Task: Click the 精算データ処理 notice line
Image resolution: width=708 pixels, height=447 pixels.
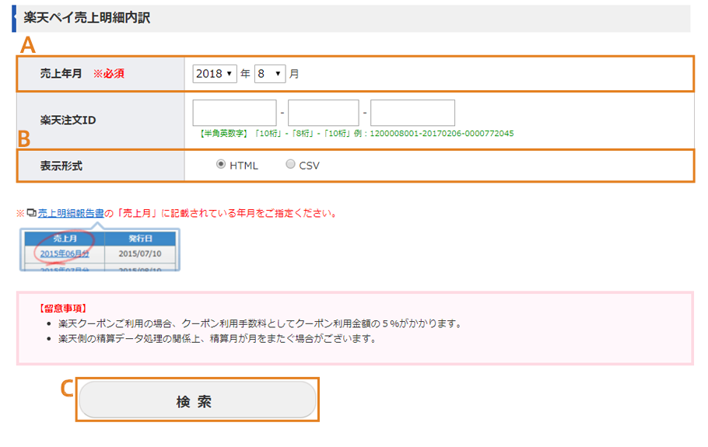Action: (x=218, y=338)
